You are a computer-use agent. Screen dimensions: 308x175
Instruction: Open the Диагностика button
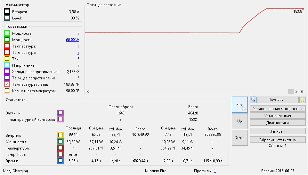[278, 123]
